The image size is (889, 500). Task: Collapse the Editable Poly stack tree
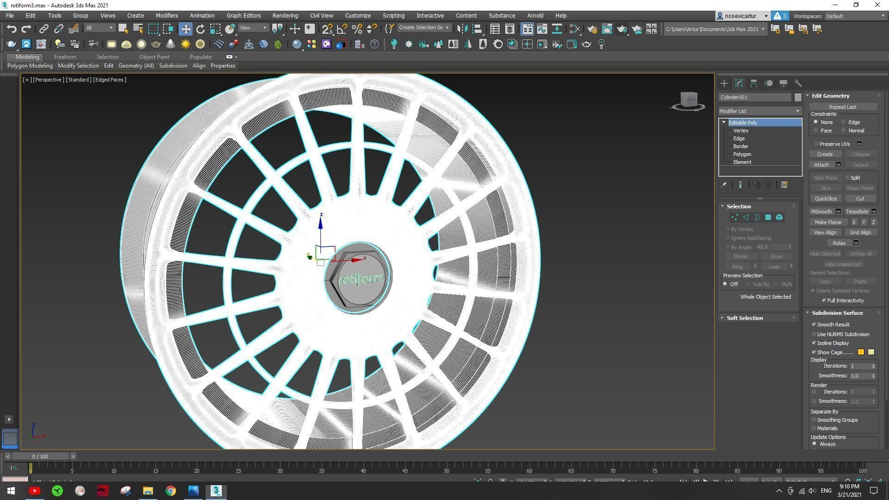tap(724, 122)
